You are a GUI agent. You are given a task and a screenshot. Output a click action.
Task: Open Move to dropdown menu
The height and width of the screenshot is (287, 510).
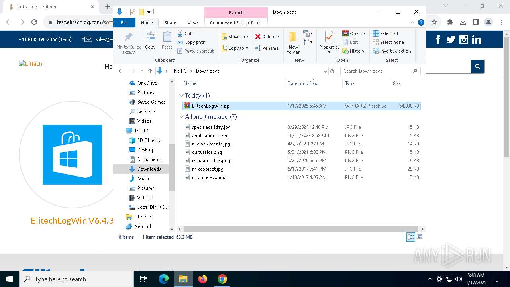coord(235,37)
